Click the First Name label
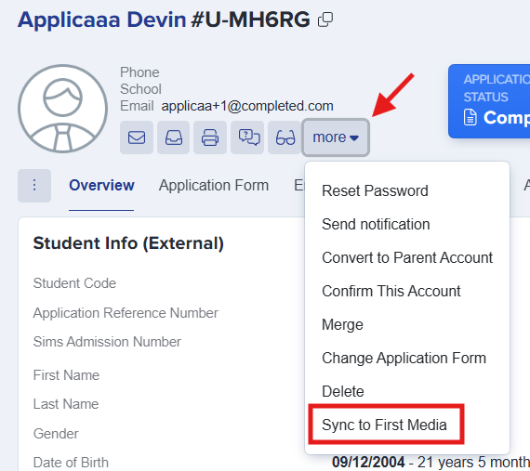The width and height of the screenshot is (530, 471). (66, 375)
